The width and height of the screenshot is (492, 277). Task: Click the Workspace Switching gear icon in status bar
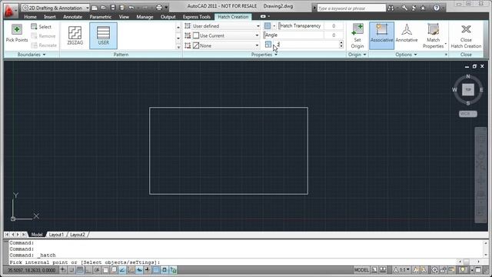tap(434, 270)
